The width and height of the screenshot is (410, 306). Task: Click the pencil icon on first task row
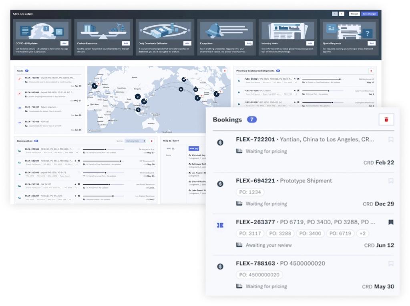(19, 79)
